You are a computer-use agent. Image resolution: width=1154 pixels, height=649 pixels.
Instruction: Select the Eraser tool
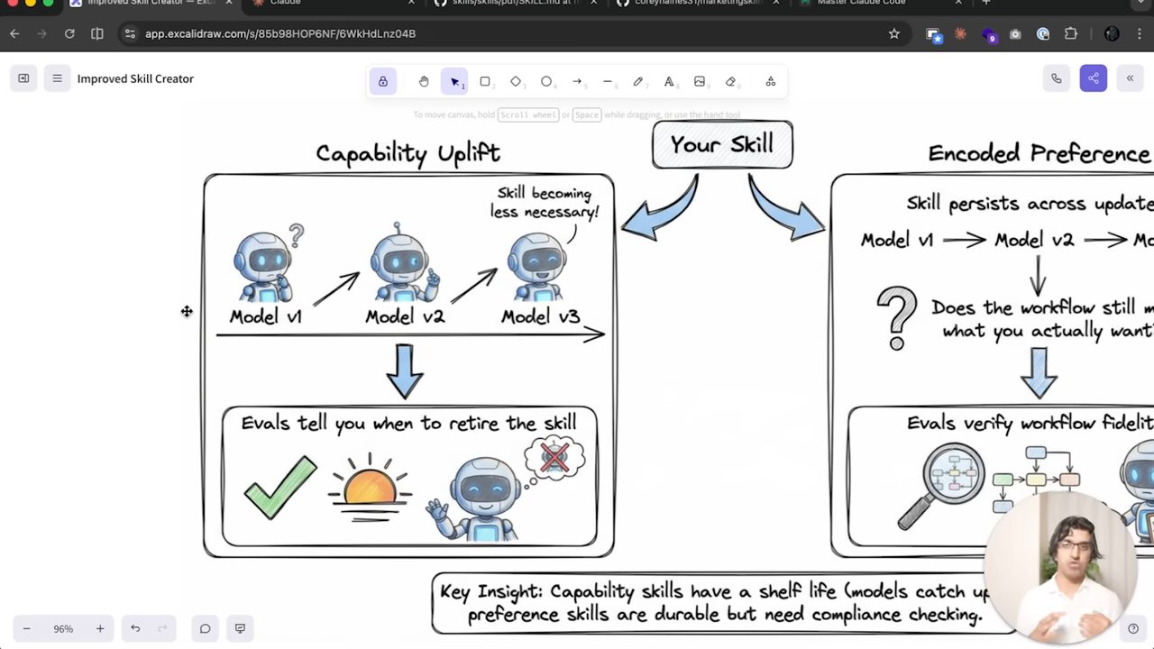730,81
